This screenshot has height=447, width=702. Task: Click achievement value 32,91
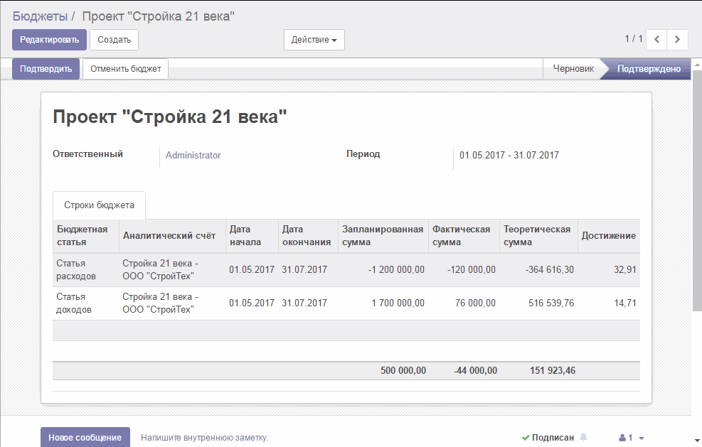(x=625, y=270)
